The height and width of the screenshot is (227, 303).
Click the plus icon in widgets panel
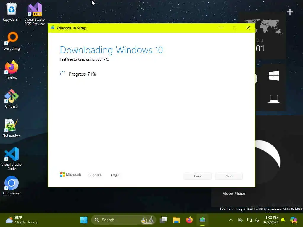click(290, 12)
